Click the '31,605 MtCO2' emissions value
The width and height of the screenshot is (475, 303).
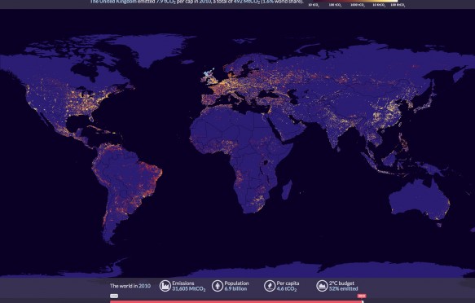pos(189,289)
